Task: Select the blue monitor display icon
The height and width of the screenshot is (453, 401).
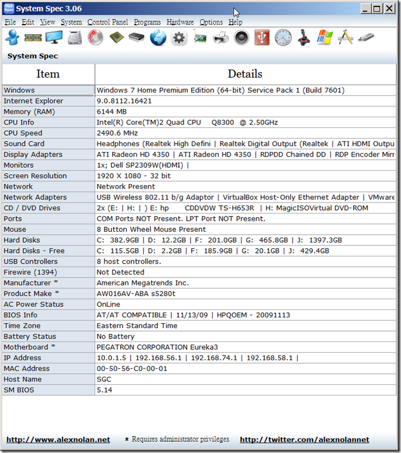Action: point(54,38)
